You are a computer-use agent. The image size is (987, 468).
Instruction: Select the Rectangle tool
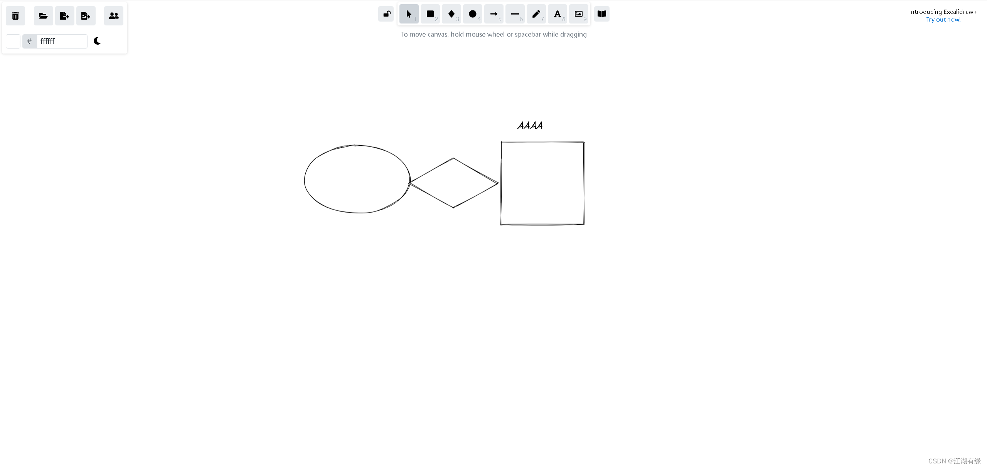click(x=430, y=14)
